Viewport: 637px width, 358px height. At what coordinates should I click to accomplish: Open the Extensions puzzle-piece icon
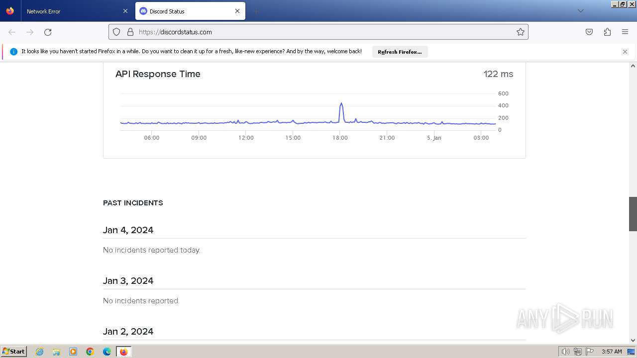[x=607, y=32]
